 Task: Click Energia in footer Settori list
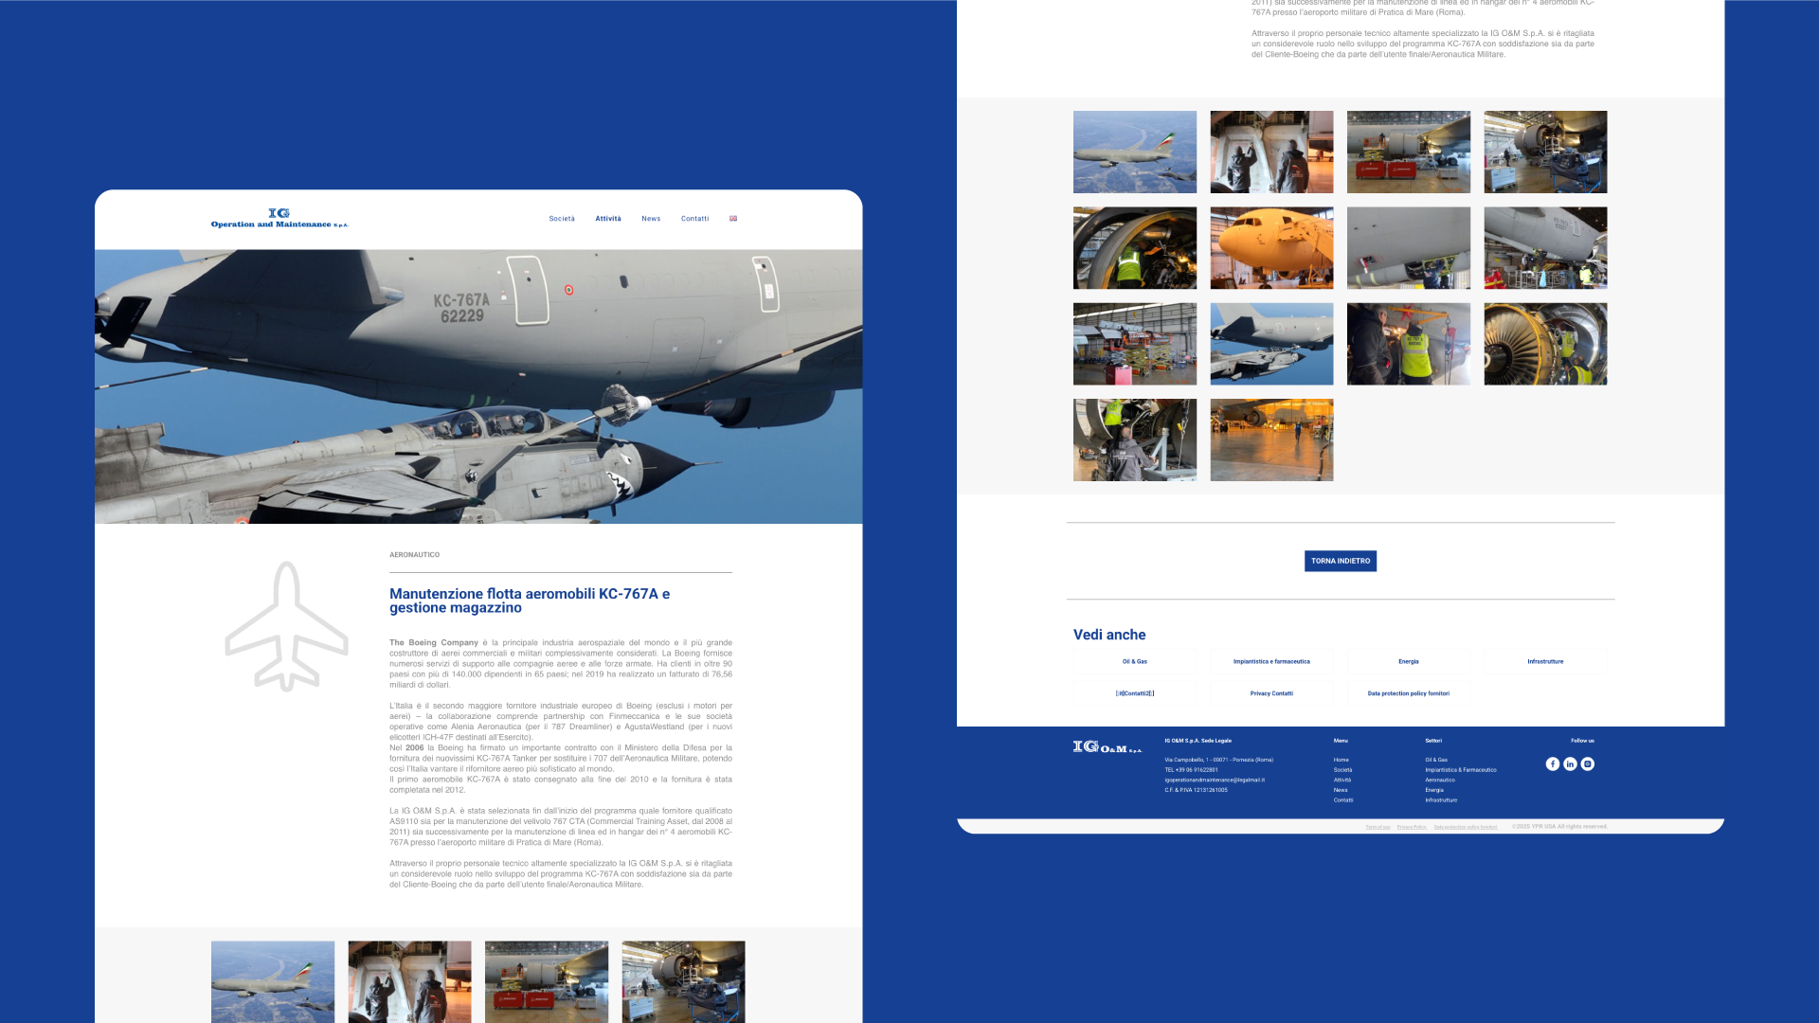(1434, 790)
